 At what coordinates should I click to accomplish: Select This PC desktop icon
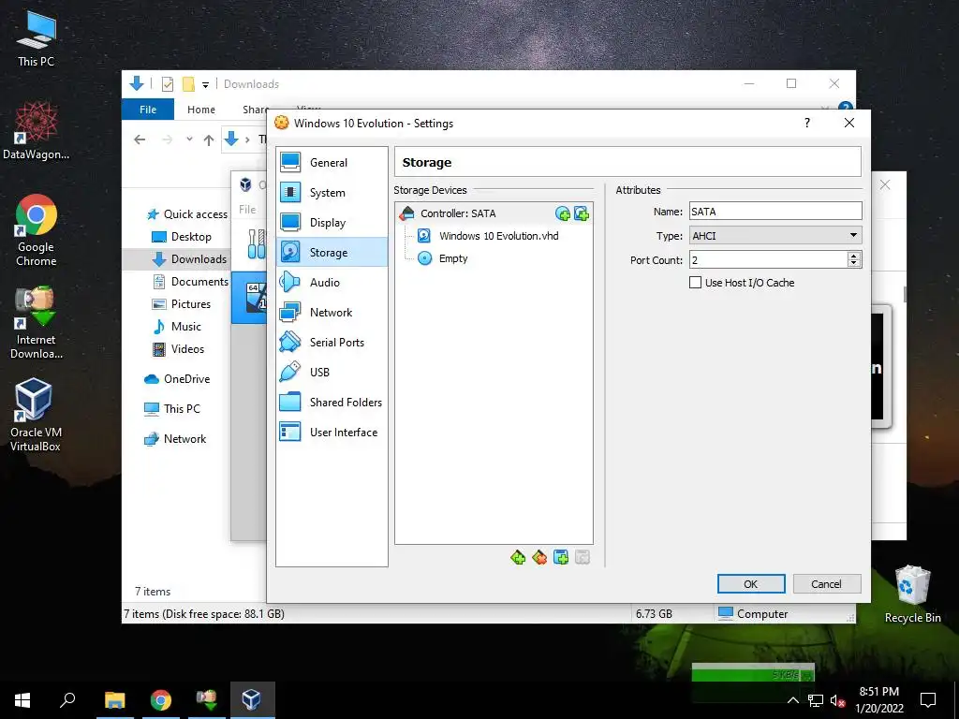(37, 37)
